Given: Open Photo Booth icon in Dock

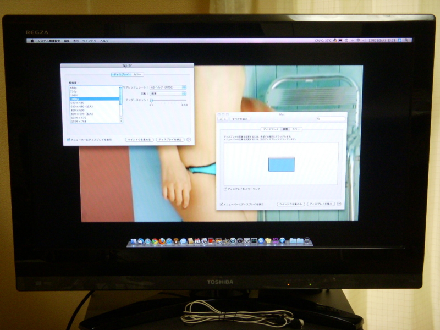Looking at the screenshot, I should click(211, 241).
